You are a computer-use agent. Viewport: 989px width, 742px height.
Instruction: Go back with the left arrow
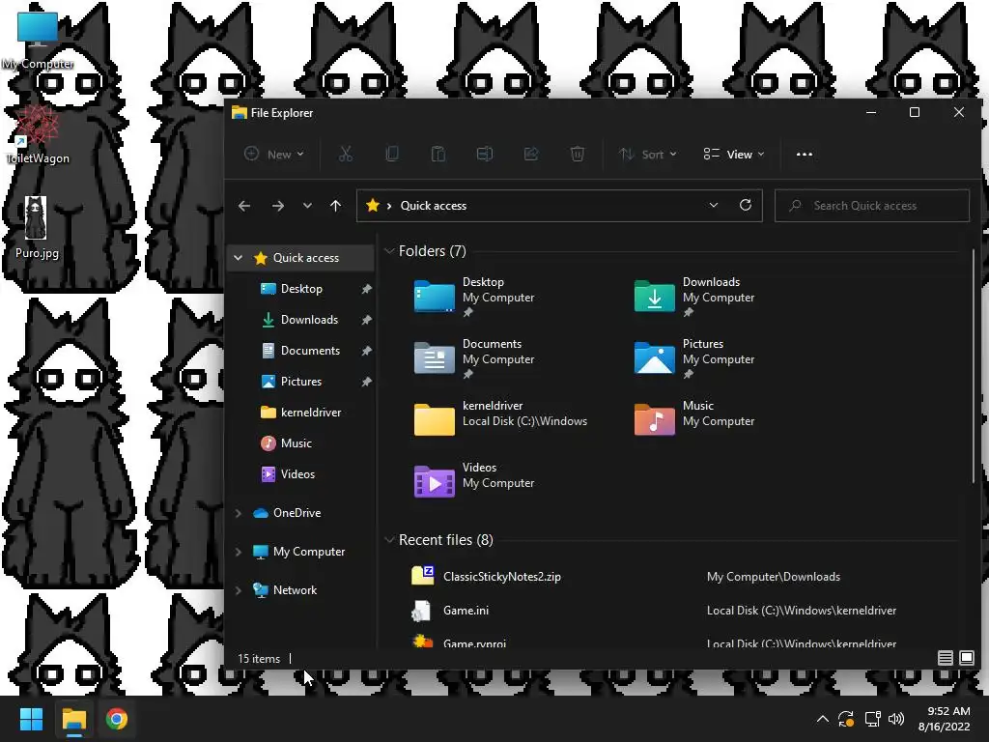tap(244, 206)
